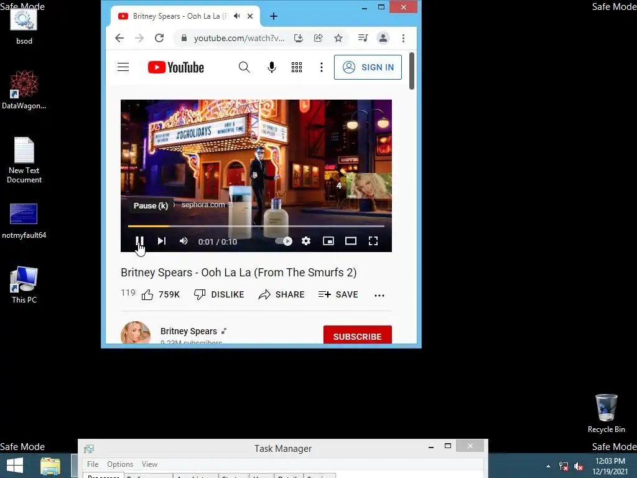Mute the tab via speaker icon

coord(237,16)
